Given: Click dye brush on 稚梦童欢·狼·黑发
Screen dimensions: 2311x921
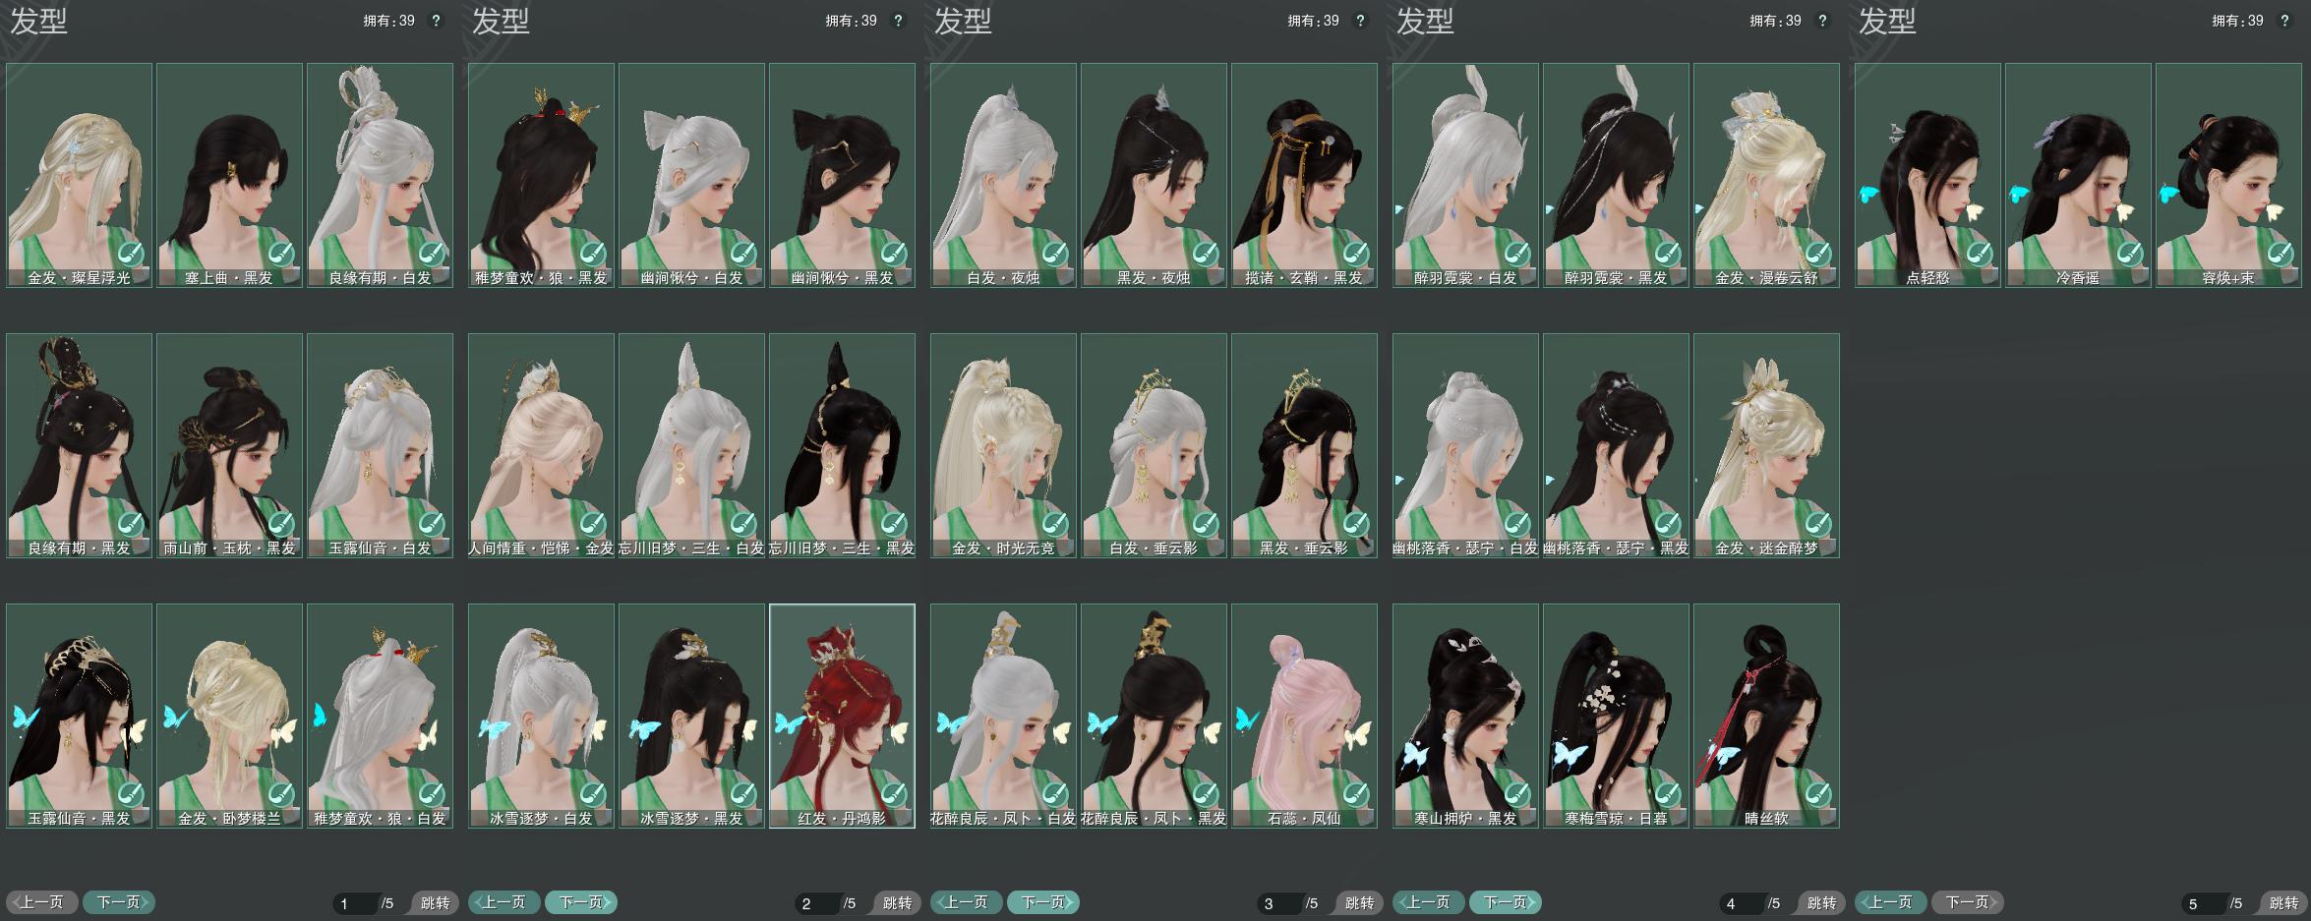Looking at the screenshot, I should point(593,255).
